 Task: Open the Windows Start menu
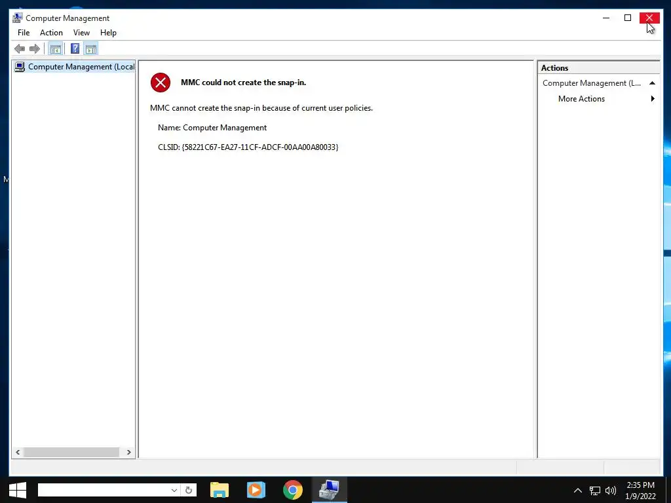[18, 490]
